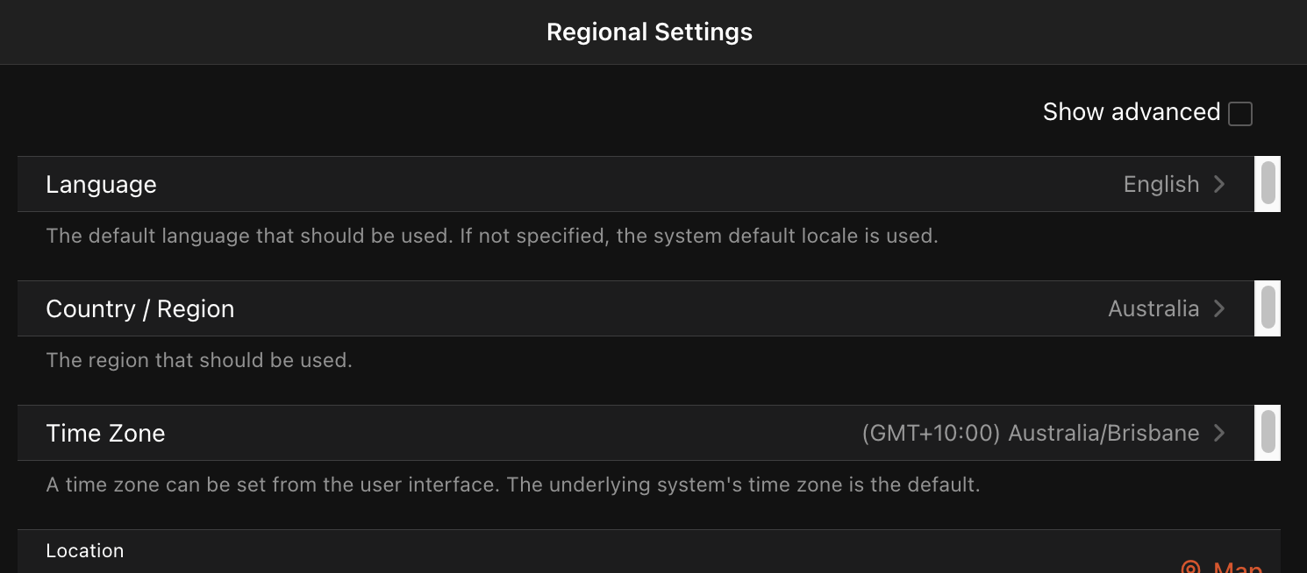1307x573 pixels.
Task: Click the chevron arrow next to Australia
Action: pyautogui.click(x=1219, y=308)
